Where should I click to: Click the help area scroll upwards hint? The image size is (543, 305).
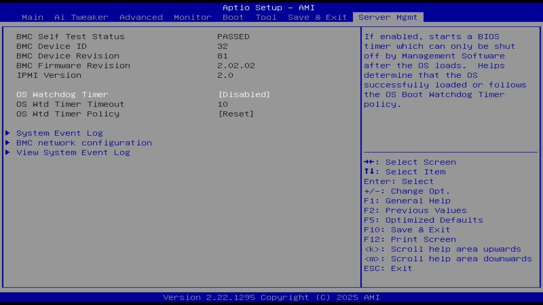point(443,249)
